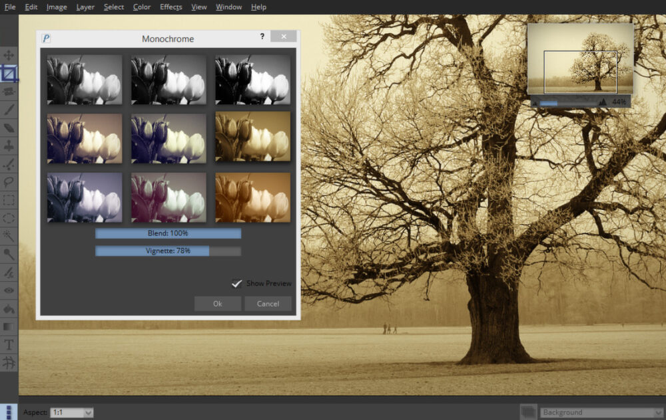Open the Background layer dropdown

pyautogui.click(x=601, y=411)
